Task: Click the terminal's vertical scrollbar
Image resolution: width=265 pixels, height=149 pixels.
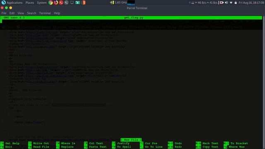Action: [264, 82]
